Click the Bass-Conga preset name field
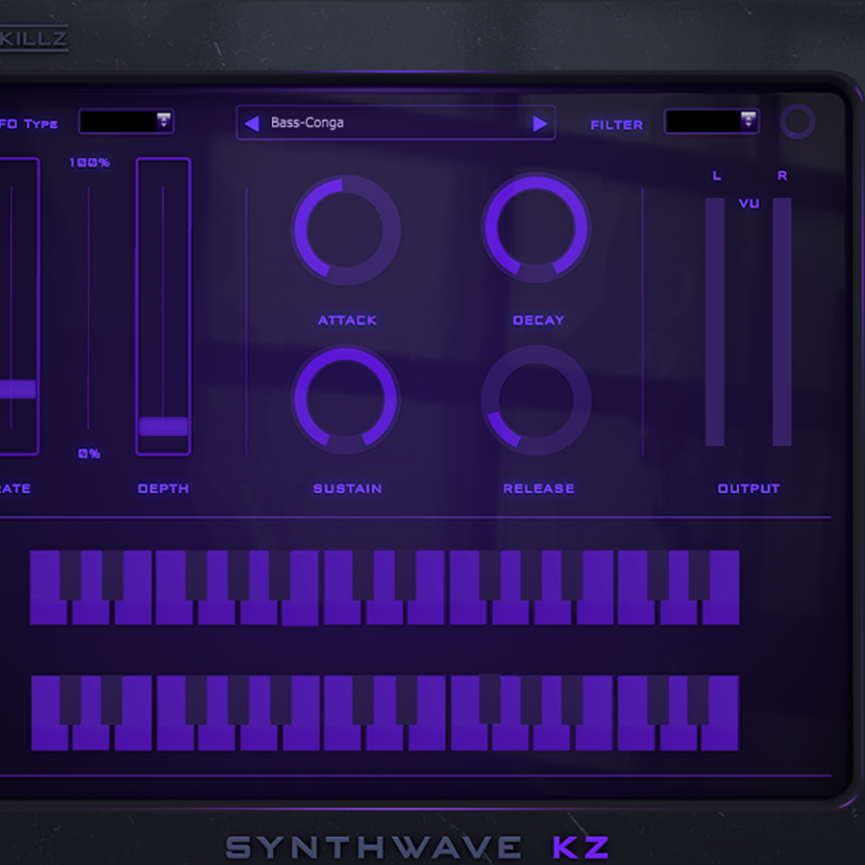The height and width of the screenshot is (865, 865). (x=394, y=123)
